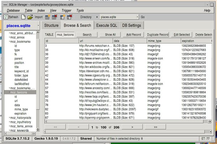Click the Create Index toolbar icon

pyautogui.click(x=63, y=17)
